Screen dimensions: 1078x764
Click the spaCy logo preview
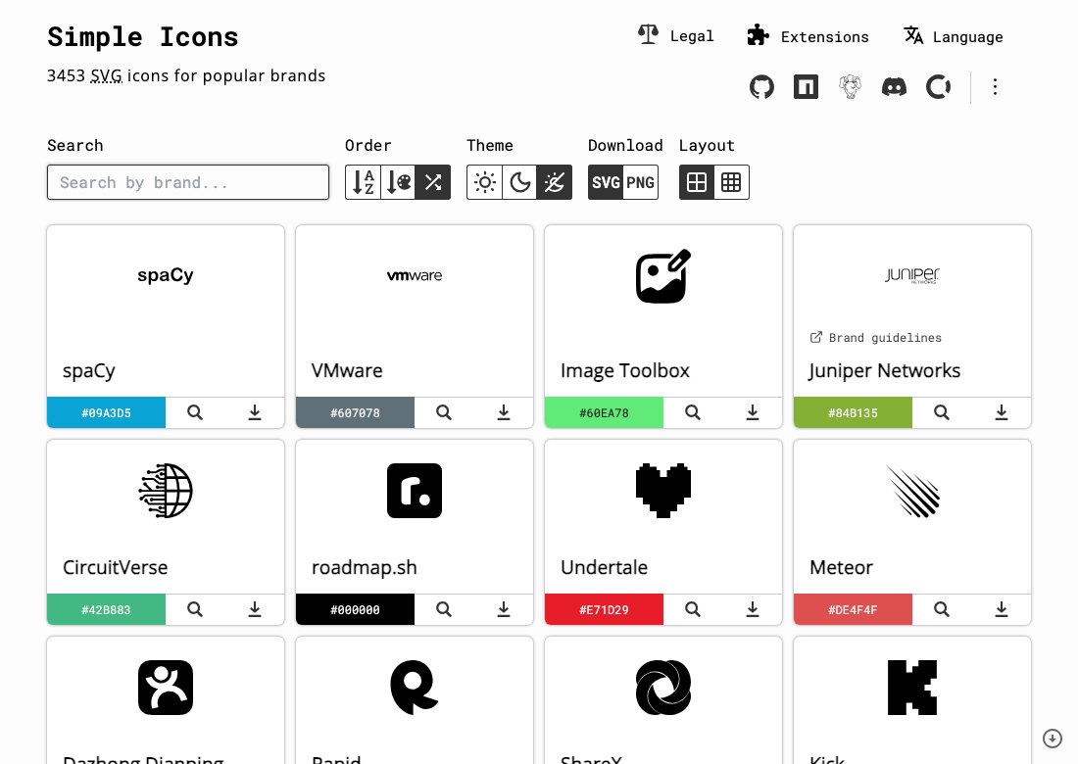[x=166, y=275]
